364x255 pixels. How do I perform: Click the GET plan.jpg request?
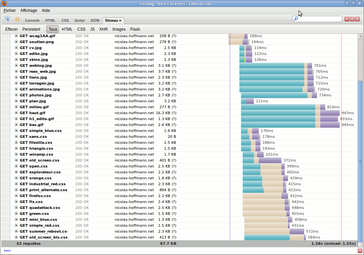click(33, 101)
